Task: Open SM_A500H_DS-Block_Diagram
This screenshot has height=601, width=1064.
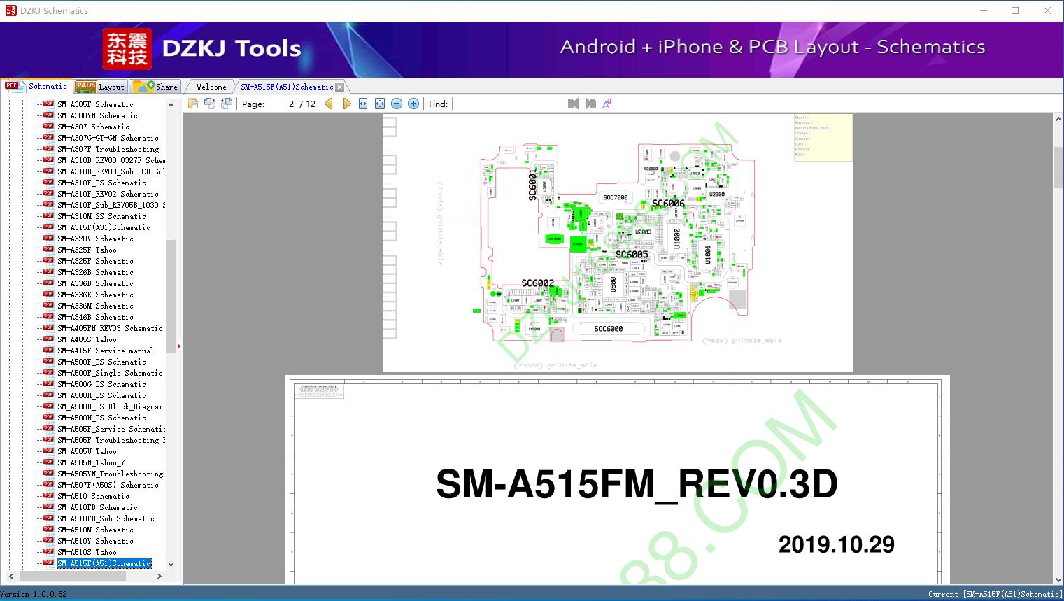Action: click(110, 406)
